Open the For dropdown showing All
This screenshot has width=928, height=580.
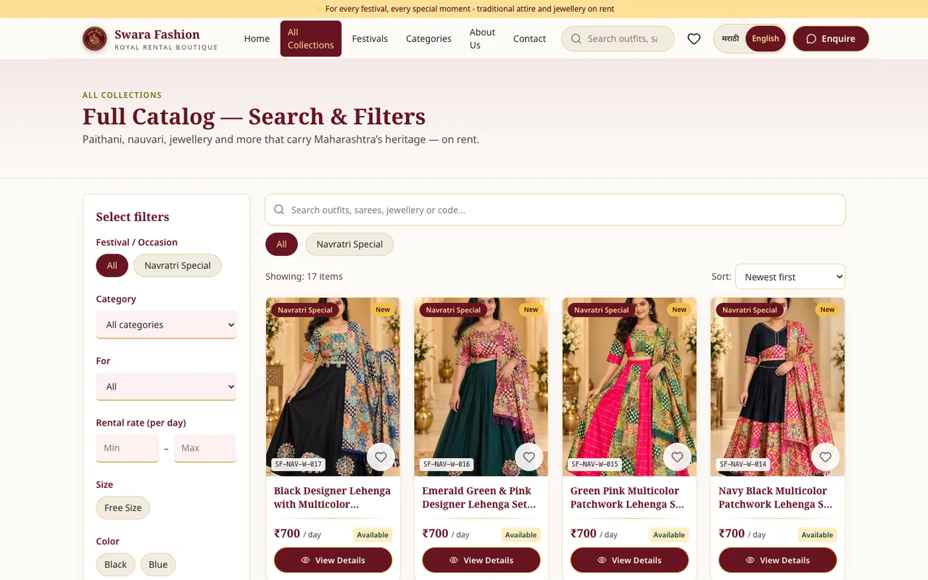tap(166, 386)
